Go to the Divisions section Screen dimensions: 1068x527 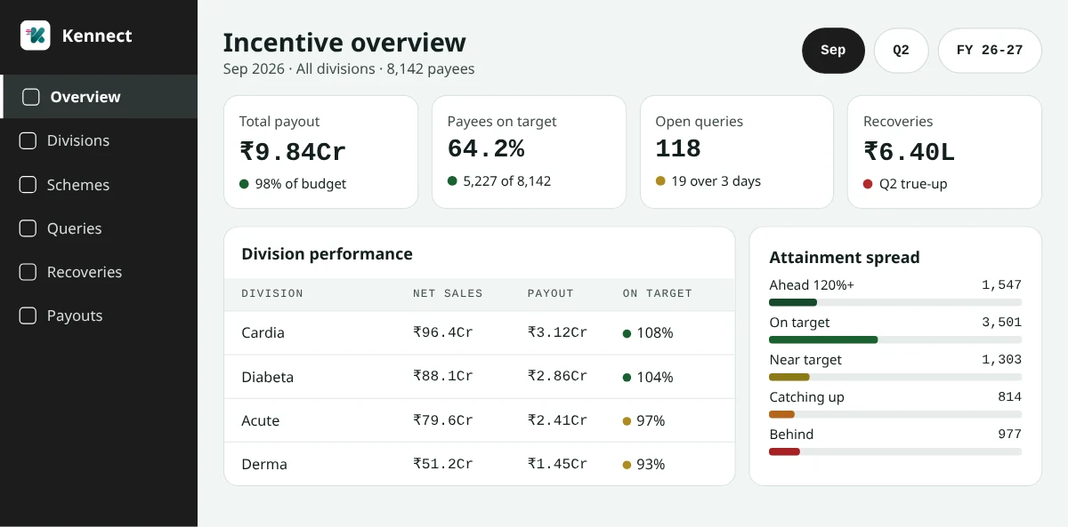(78, 140)
